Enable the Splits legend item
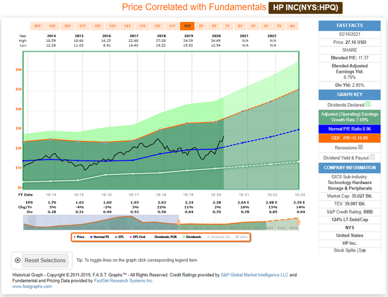The image size is (388, 297). coord(241,237)
